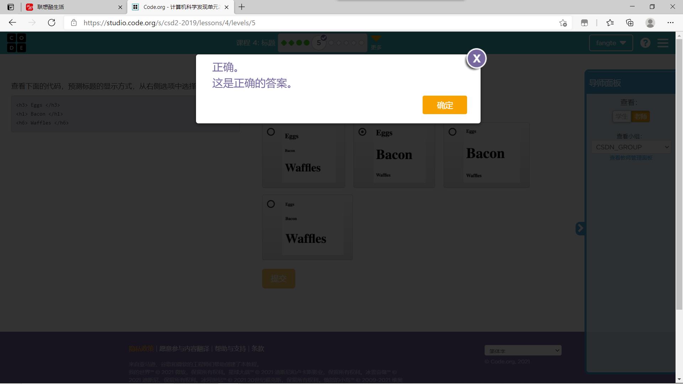
Task: Click the code line with h1 Bacon
Action: pos(39,114)
